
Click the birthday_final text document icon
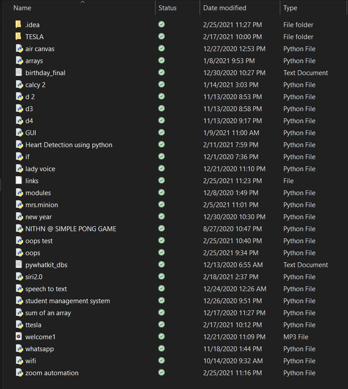point(19,72)
